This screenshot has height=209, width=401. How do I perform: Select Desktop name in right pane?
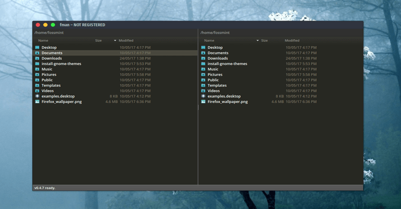point(215,47)
